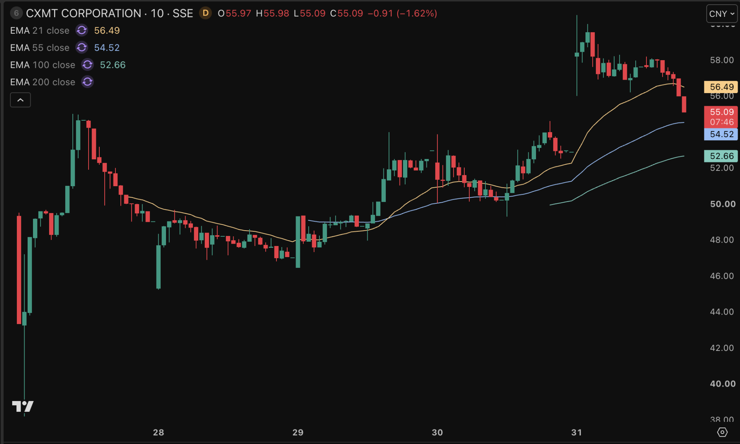Click date marker 31 on time axis
740x444 pixels.
tap(577, 433)
